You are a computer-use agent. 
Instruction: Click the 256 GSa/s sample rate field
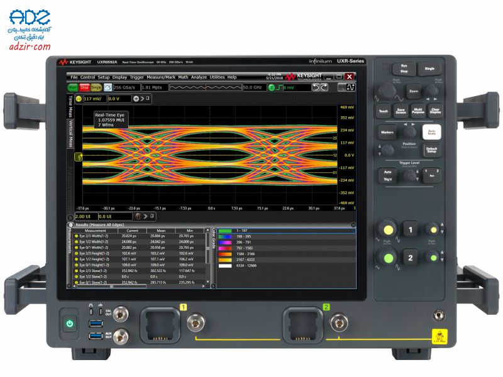tap(126, 87)
